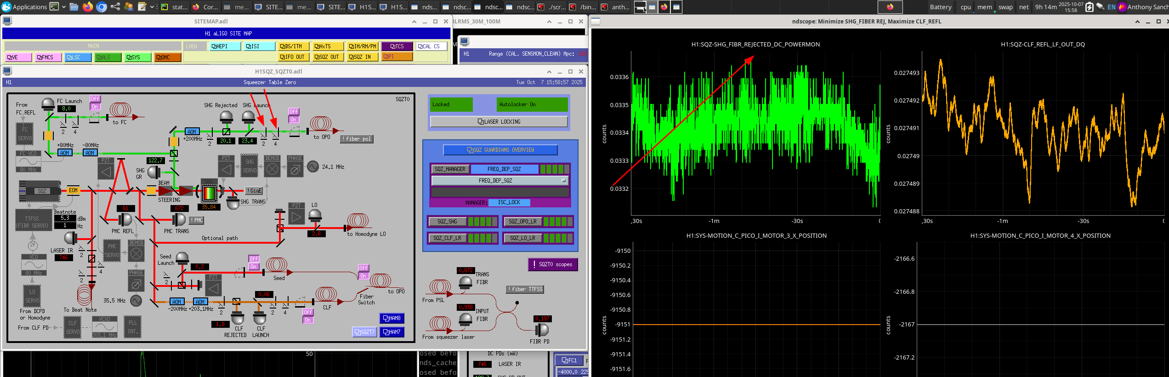Expand the FREQ_DEP_SQZ state dropdown
The height and width of the screenshot is (377, 1169).
[x=500, y=181]
